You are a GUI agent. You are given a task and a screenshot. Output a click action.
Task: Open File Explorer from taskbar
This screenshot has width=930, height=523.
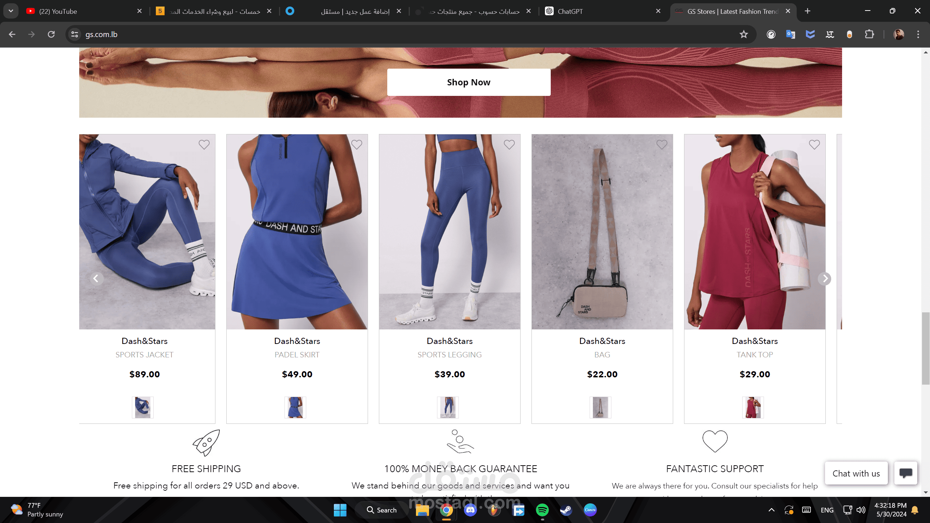pos(422,510)
